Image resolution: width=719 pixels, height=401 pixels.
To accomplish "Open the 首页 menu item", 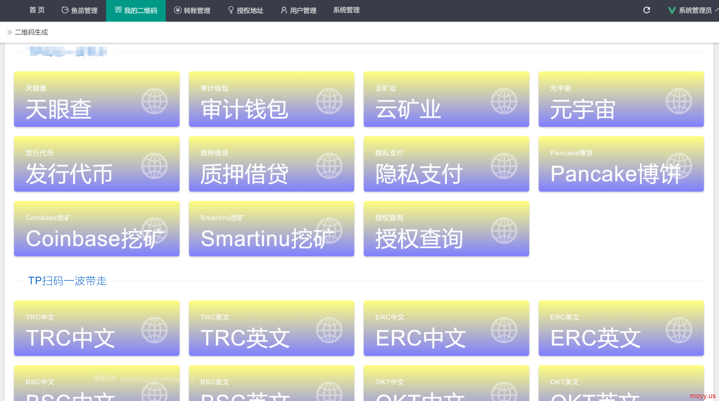I will (37, 10).
